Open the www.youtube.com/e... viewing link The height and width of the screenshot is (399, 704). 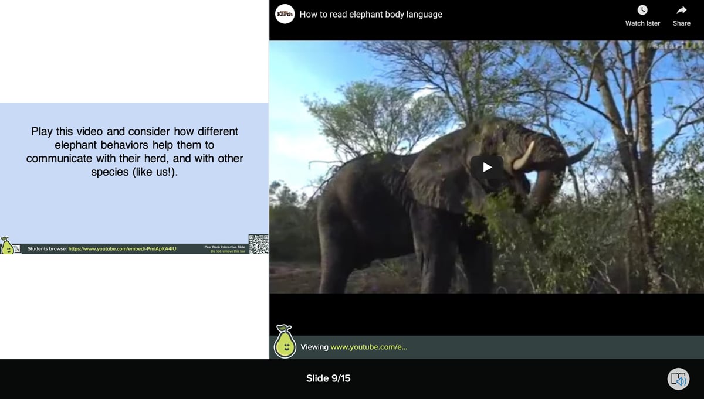369,347
